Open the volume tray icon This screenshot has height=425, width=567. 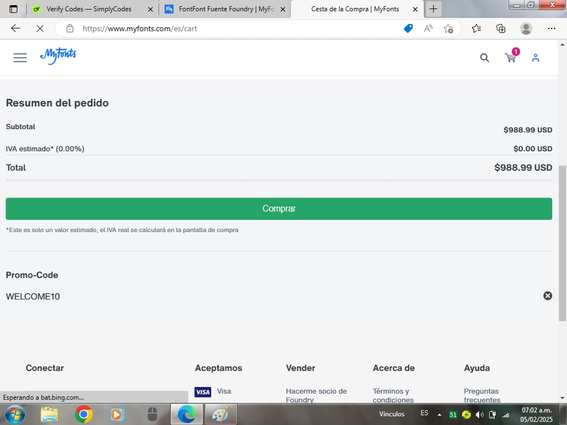[479, 415]
